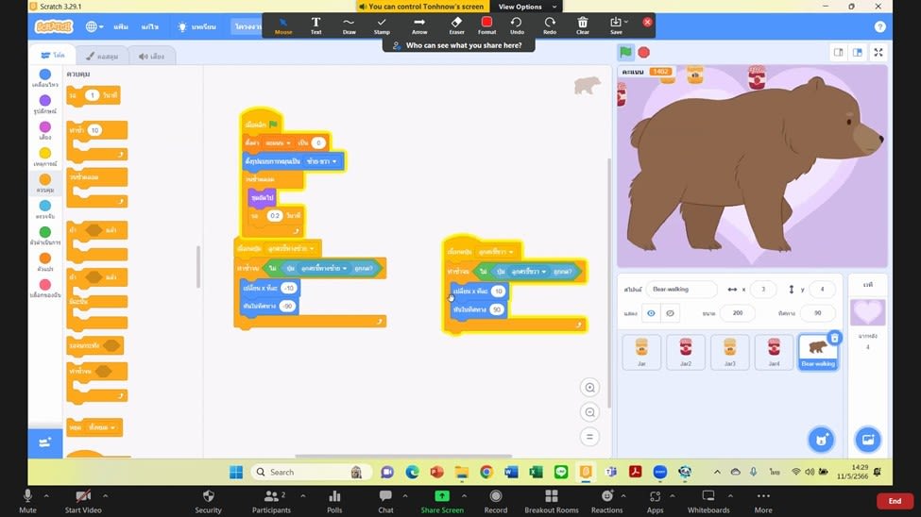Open View Options dropdown

click(x=526, y=7)
